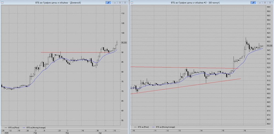274x134 pixels.
Task: Click the 92,0 price level on hourly chart axis
Action: click(x=268, y=72)
